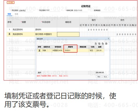
Task: Click the 贷方 amount 20000000 in row 2
Action: tap(123, 34)
